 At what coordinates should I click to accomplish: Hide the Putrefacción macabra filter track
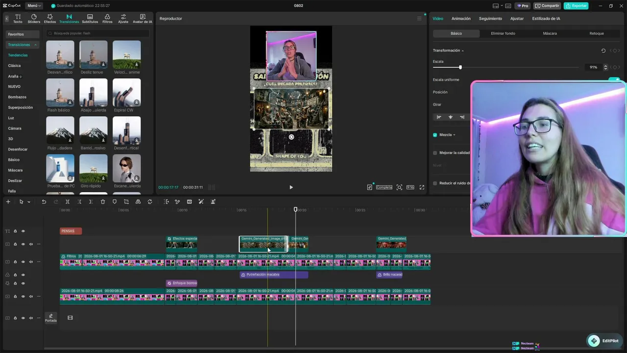(x=23, y=275)
